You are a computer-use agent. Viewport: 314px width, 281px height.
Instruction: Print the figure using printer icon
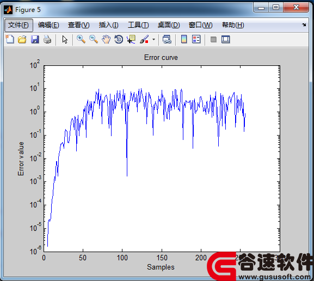click(47, 39)
